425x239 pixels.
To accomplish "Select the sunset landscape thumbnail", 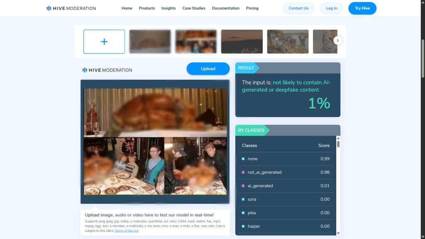I will (x=242, y=41).
